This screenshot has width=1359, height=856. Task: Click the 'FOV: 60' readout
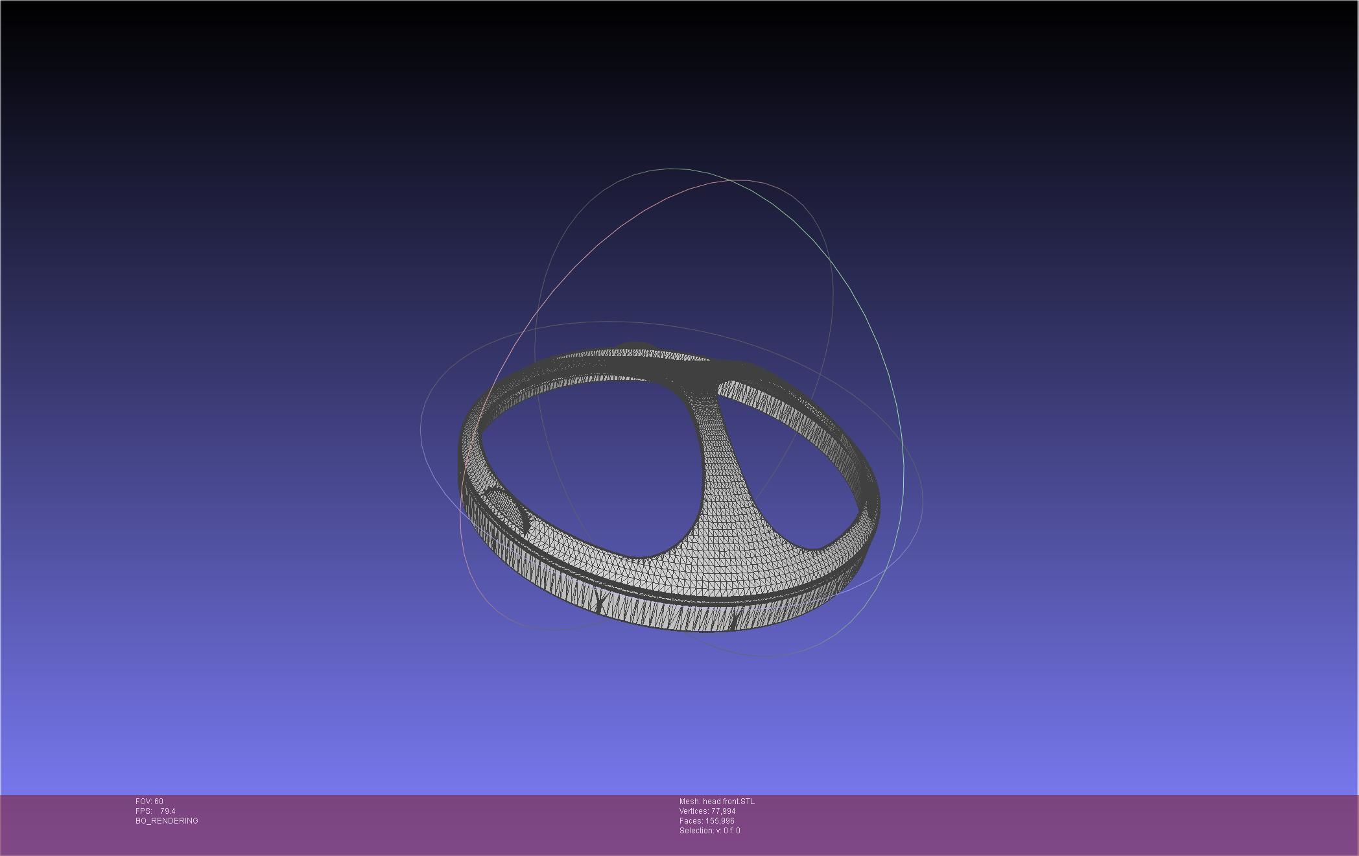[x=149, y=802]
